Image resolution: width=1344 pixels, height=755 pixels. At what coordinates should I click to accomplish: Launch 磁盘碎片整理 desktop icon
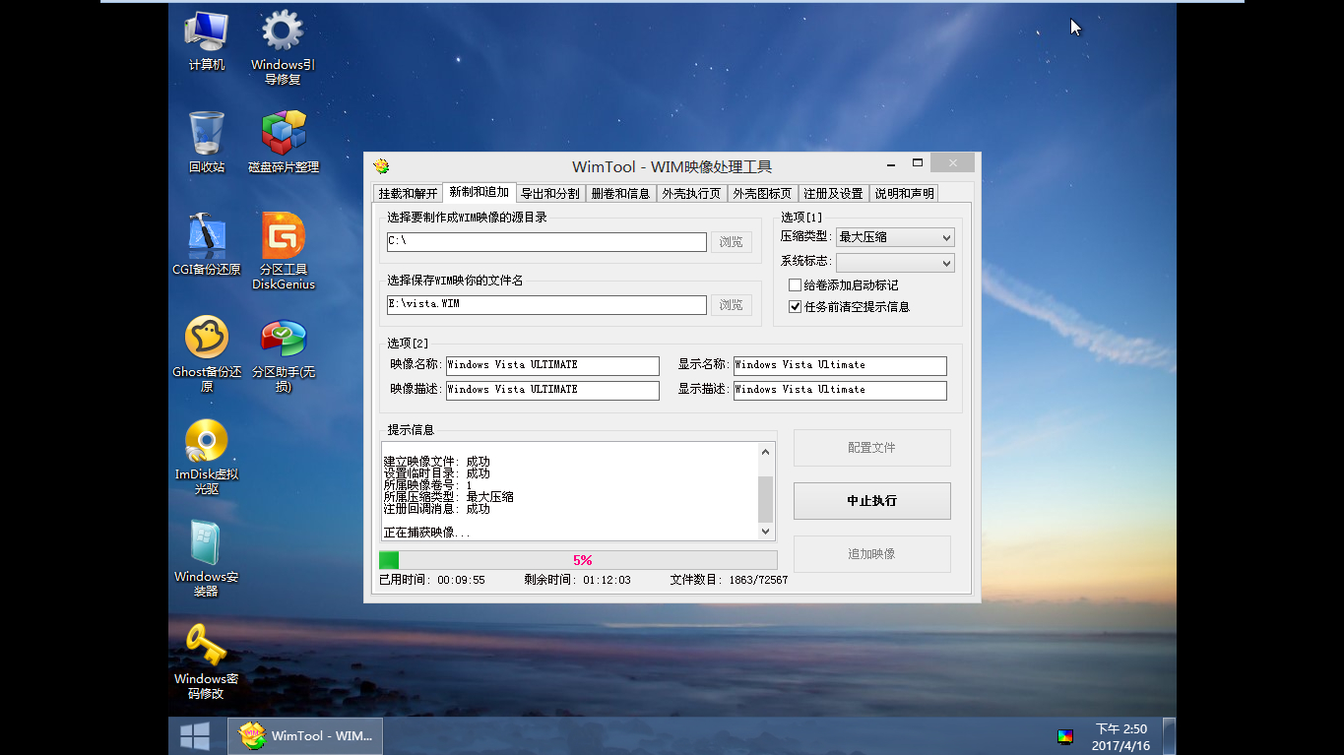[284, 142]
